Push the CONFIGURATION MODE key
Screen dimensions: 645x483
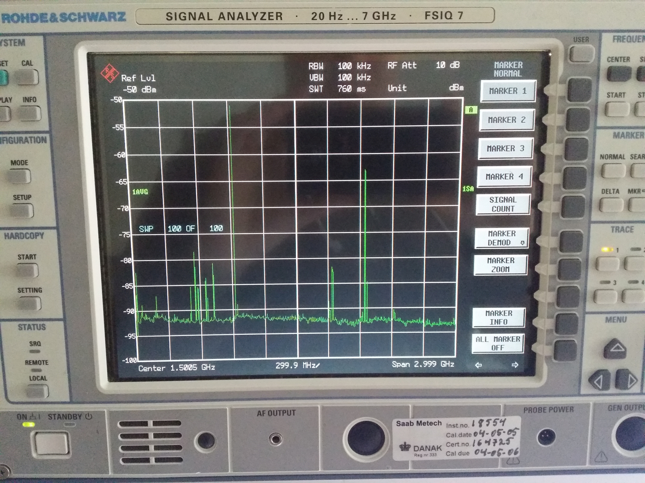click(19, 176)
